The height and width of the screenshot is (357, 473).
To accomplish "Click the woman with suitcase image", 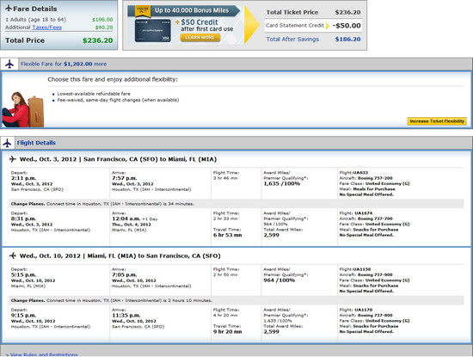I will 23,109.
